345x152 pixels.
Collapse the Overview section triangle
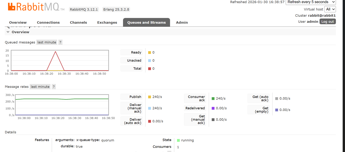[8, 32]
